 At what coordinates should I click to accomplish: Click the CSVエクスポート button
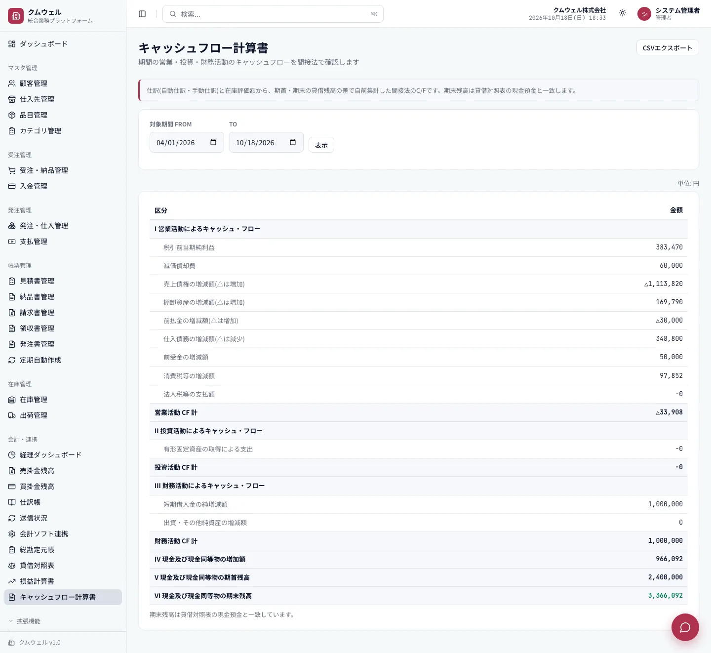click(x=668, y=47)
